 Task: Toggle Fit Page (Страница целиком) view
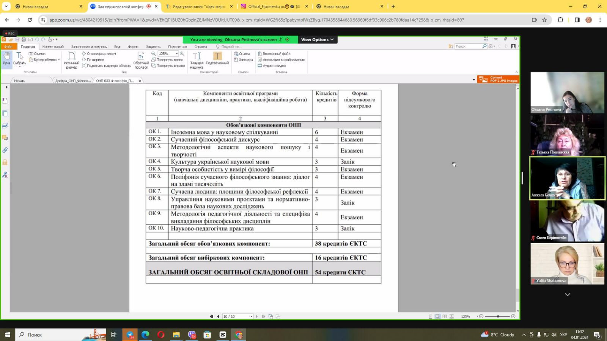click(x=99, y=54)
